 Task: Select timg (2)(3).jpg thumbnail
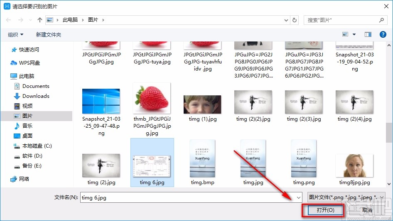pyautogui.click(x=304, y=102)
